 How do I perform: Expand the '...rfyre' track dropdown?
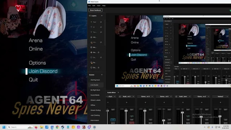[x=115, y=96]
